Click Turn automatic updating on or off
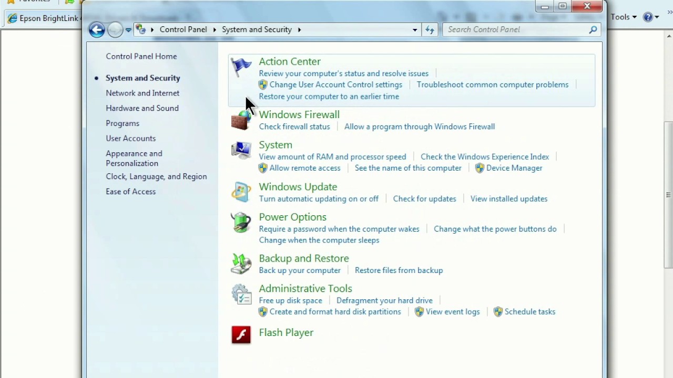Viewport: 673px width, 378px height. click(319, 199)
